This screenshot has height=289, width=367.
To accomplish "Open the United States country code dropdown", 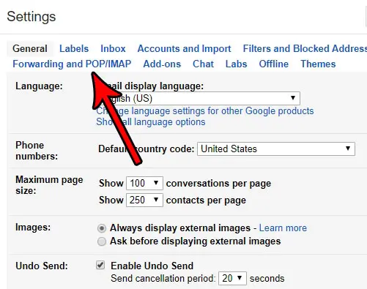I will 276,149.
